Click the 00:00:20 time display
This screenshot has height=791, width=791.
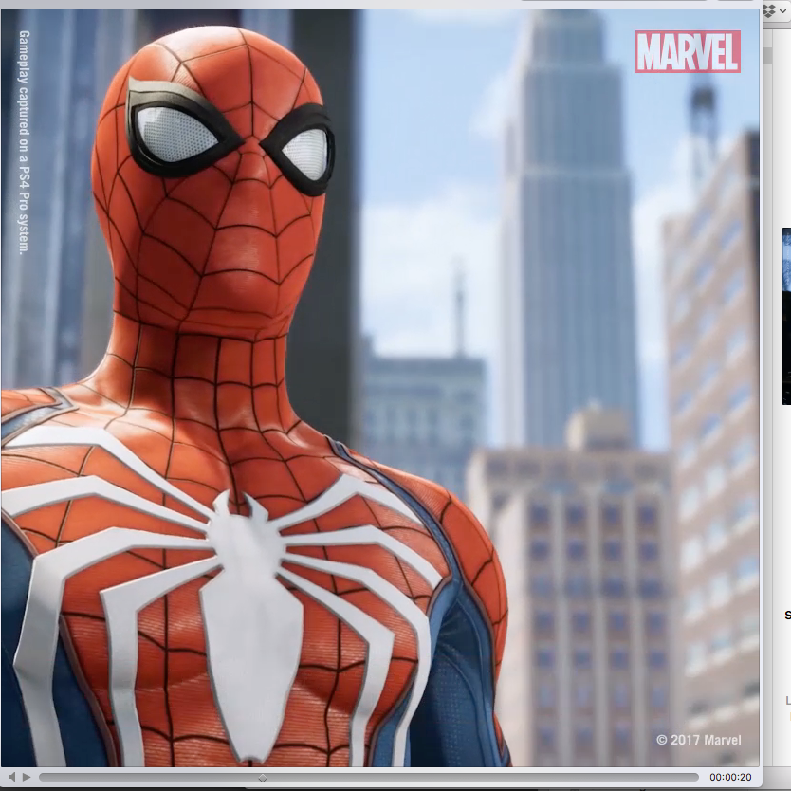[730, 777]
